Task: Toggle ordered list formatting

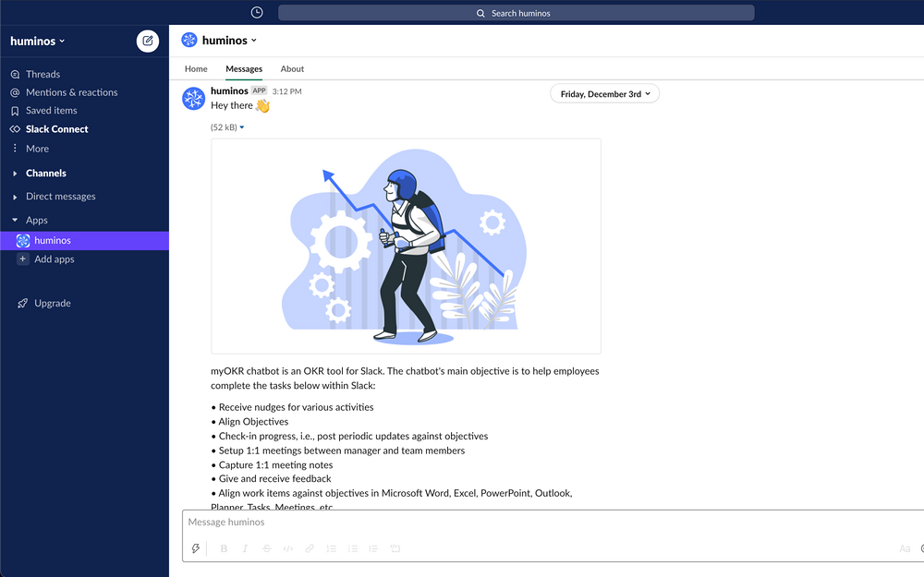Action: (x=331, y=548)
